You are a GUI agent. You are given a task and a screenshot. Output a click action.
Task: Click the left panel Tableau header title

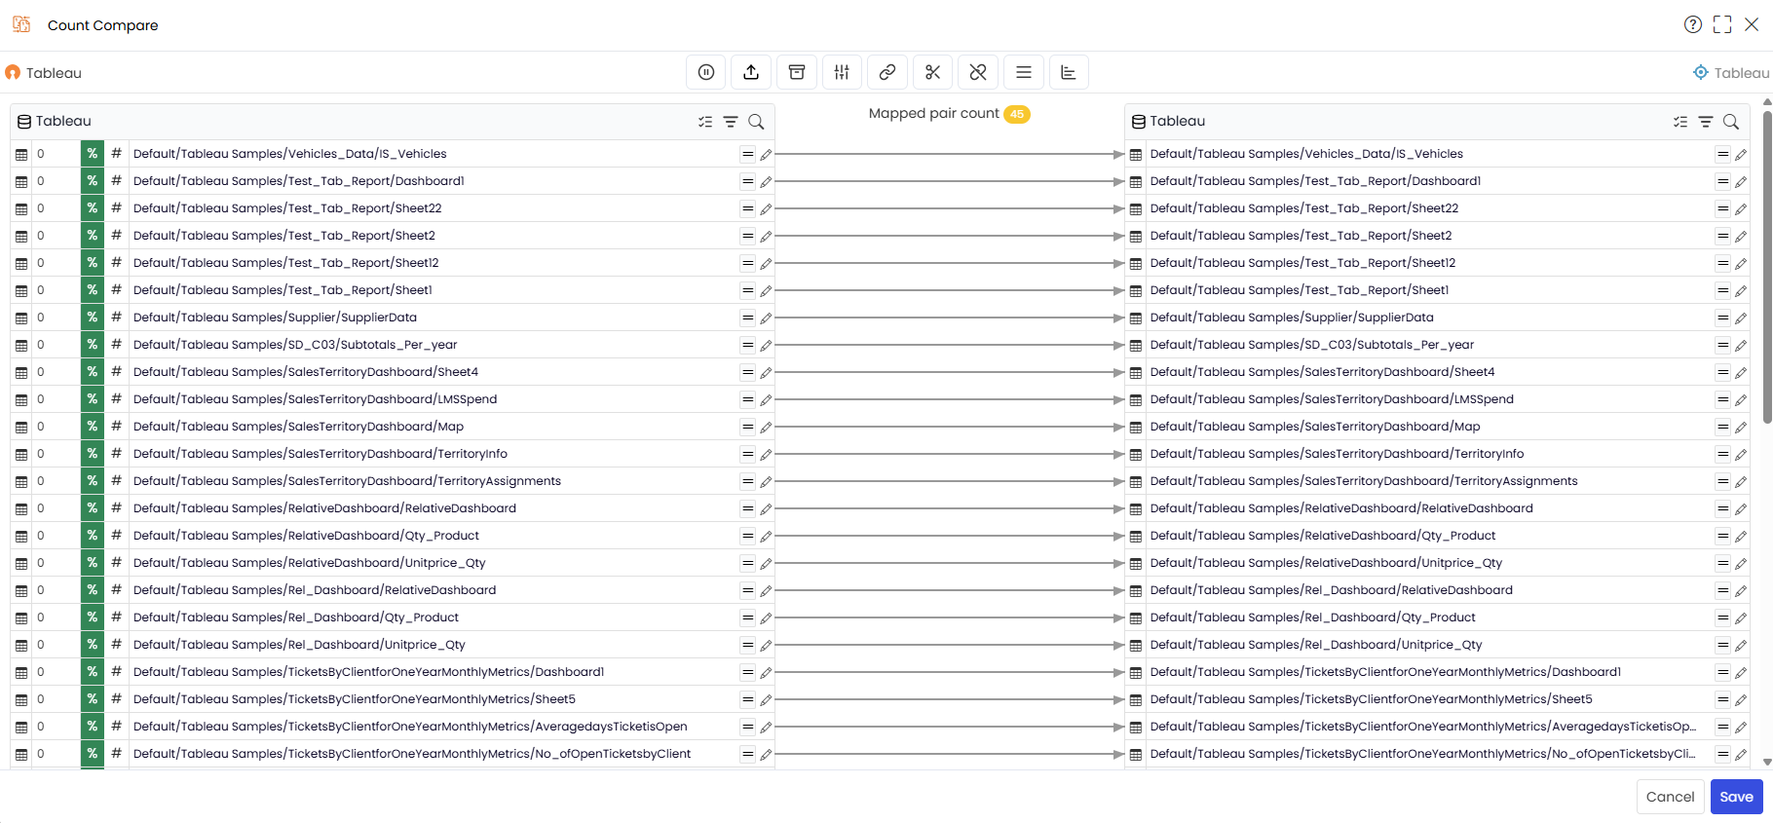63,121
